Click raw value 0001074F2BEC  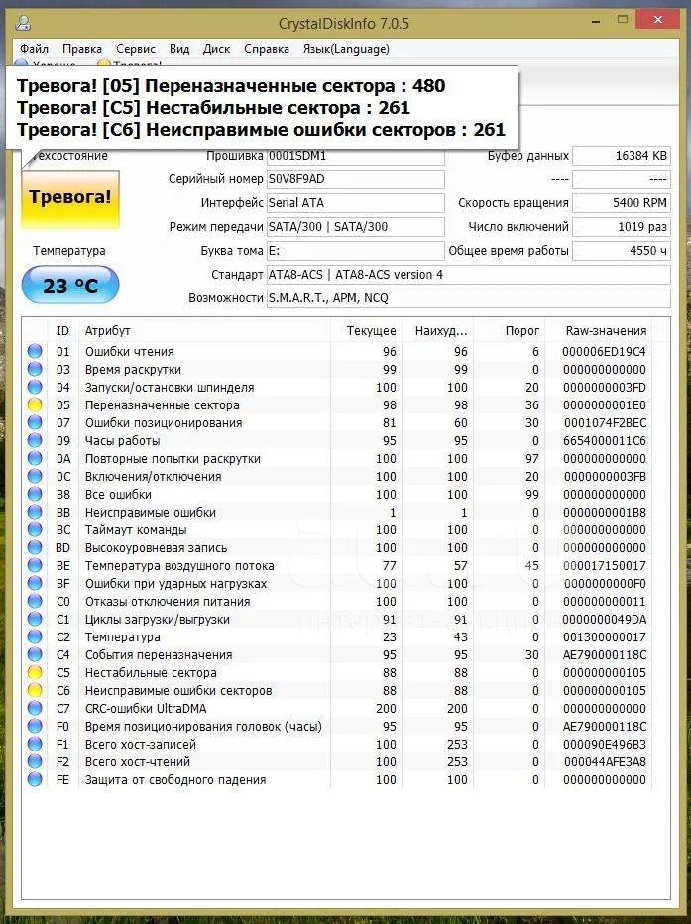(x=605, y=422)
